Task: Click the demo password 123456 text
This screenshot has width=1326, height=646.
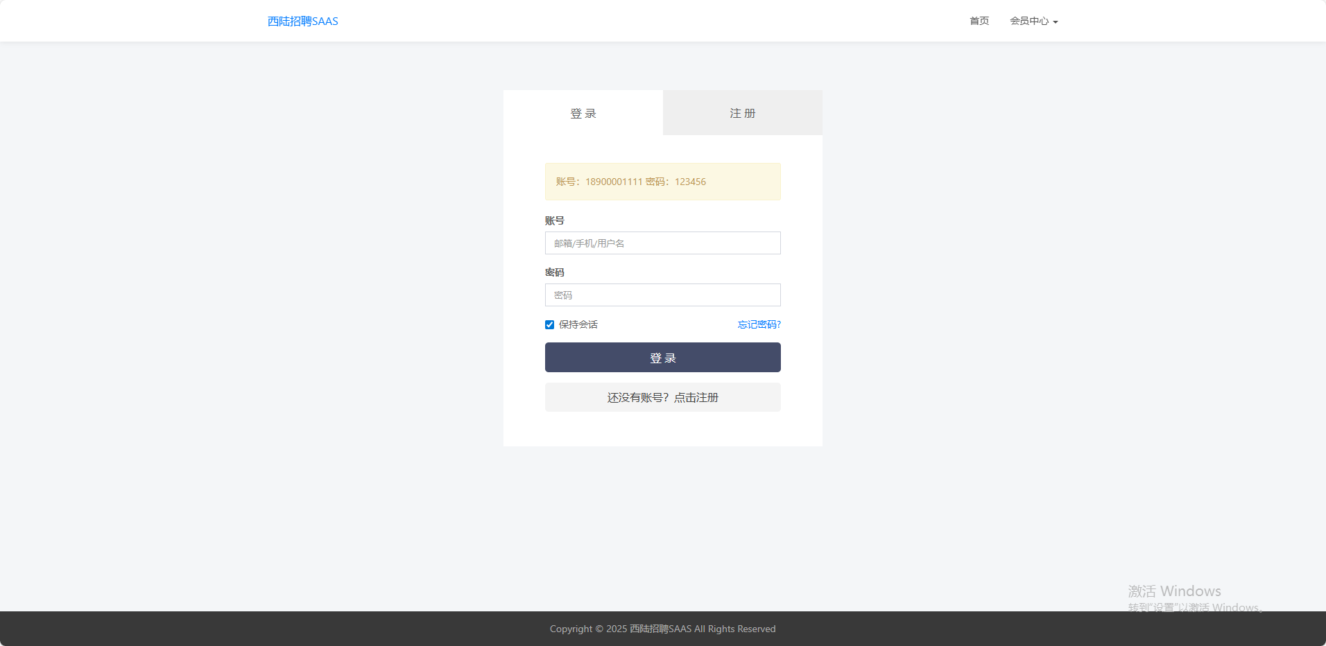Action: [x=690, y=182]
